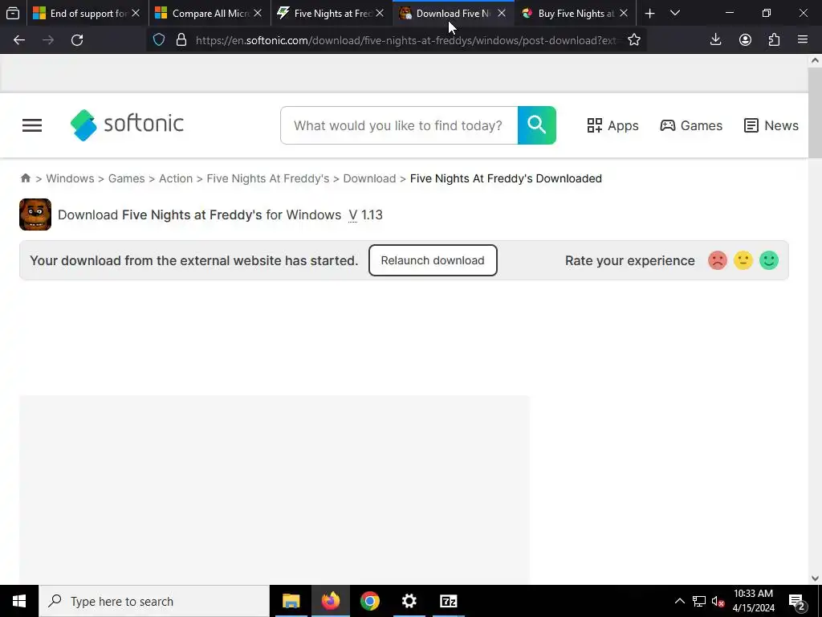Open the notification center icon
The image size is (822, 617).
pyautogui.click(x=797, y=601)
